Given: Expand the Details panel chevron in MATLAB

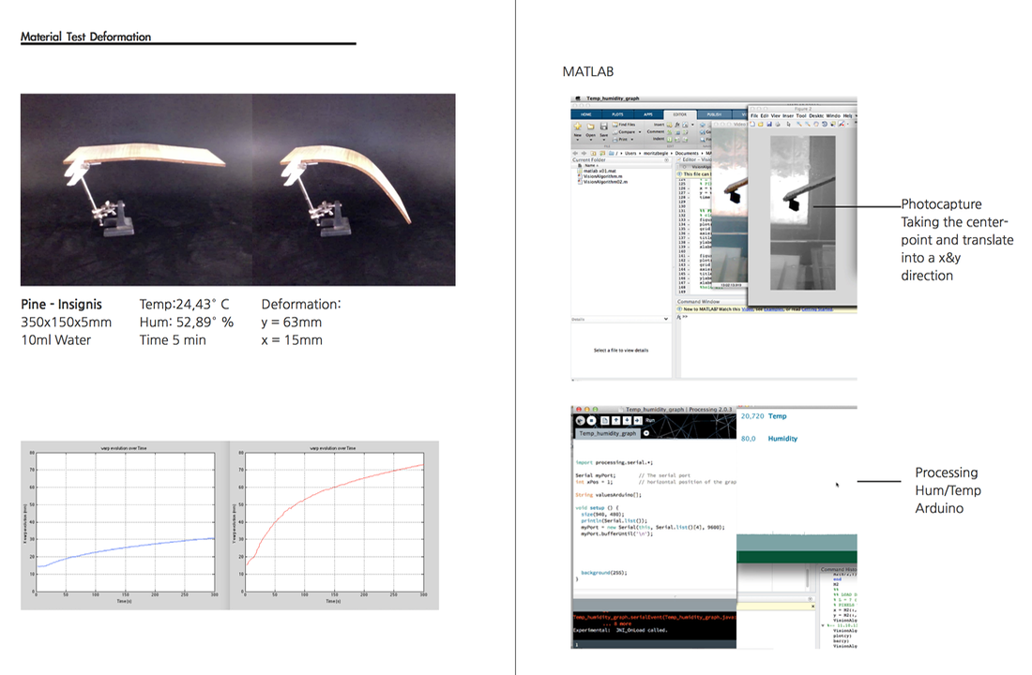Looking at the screenshot, I should [x=665, y=319].
